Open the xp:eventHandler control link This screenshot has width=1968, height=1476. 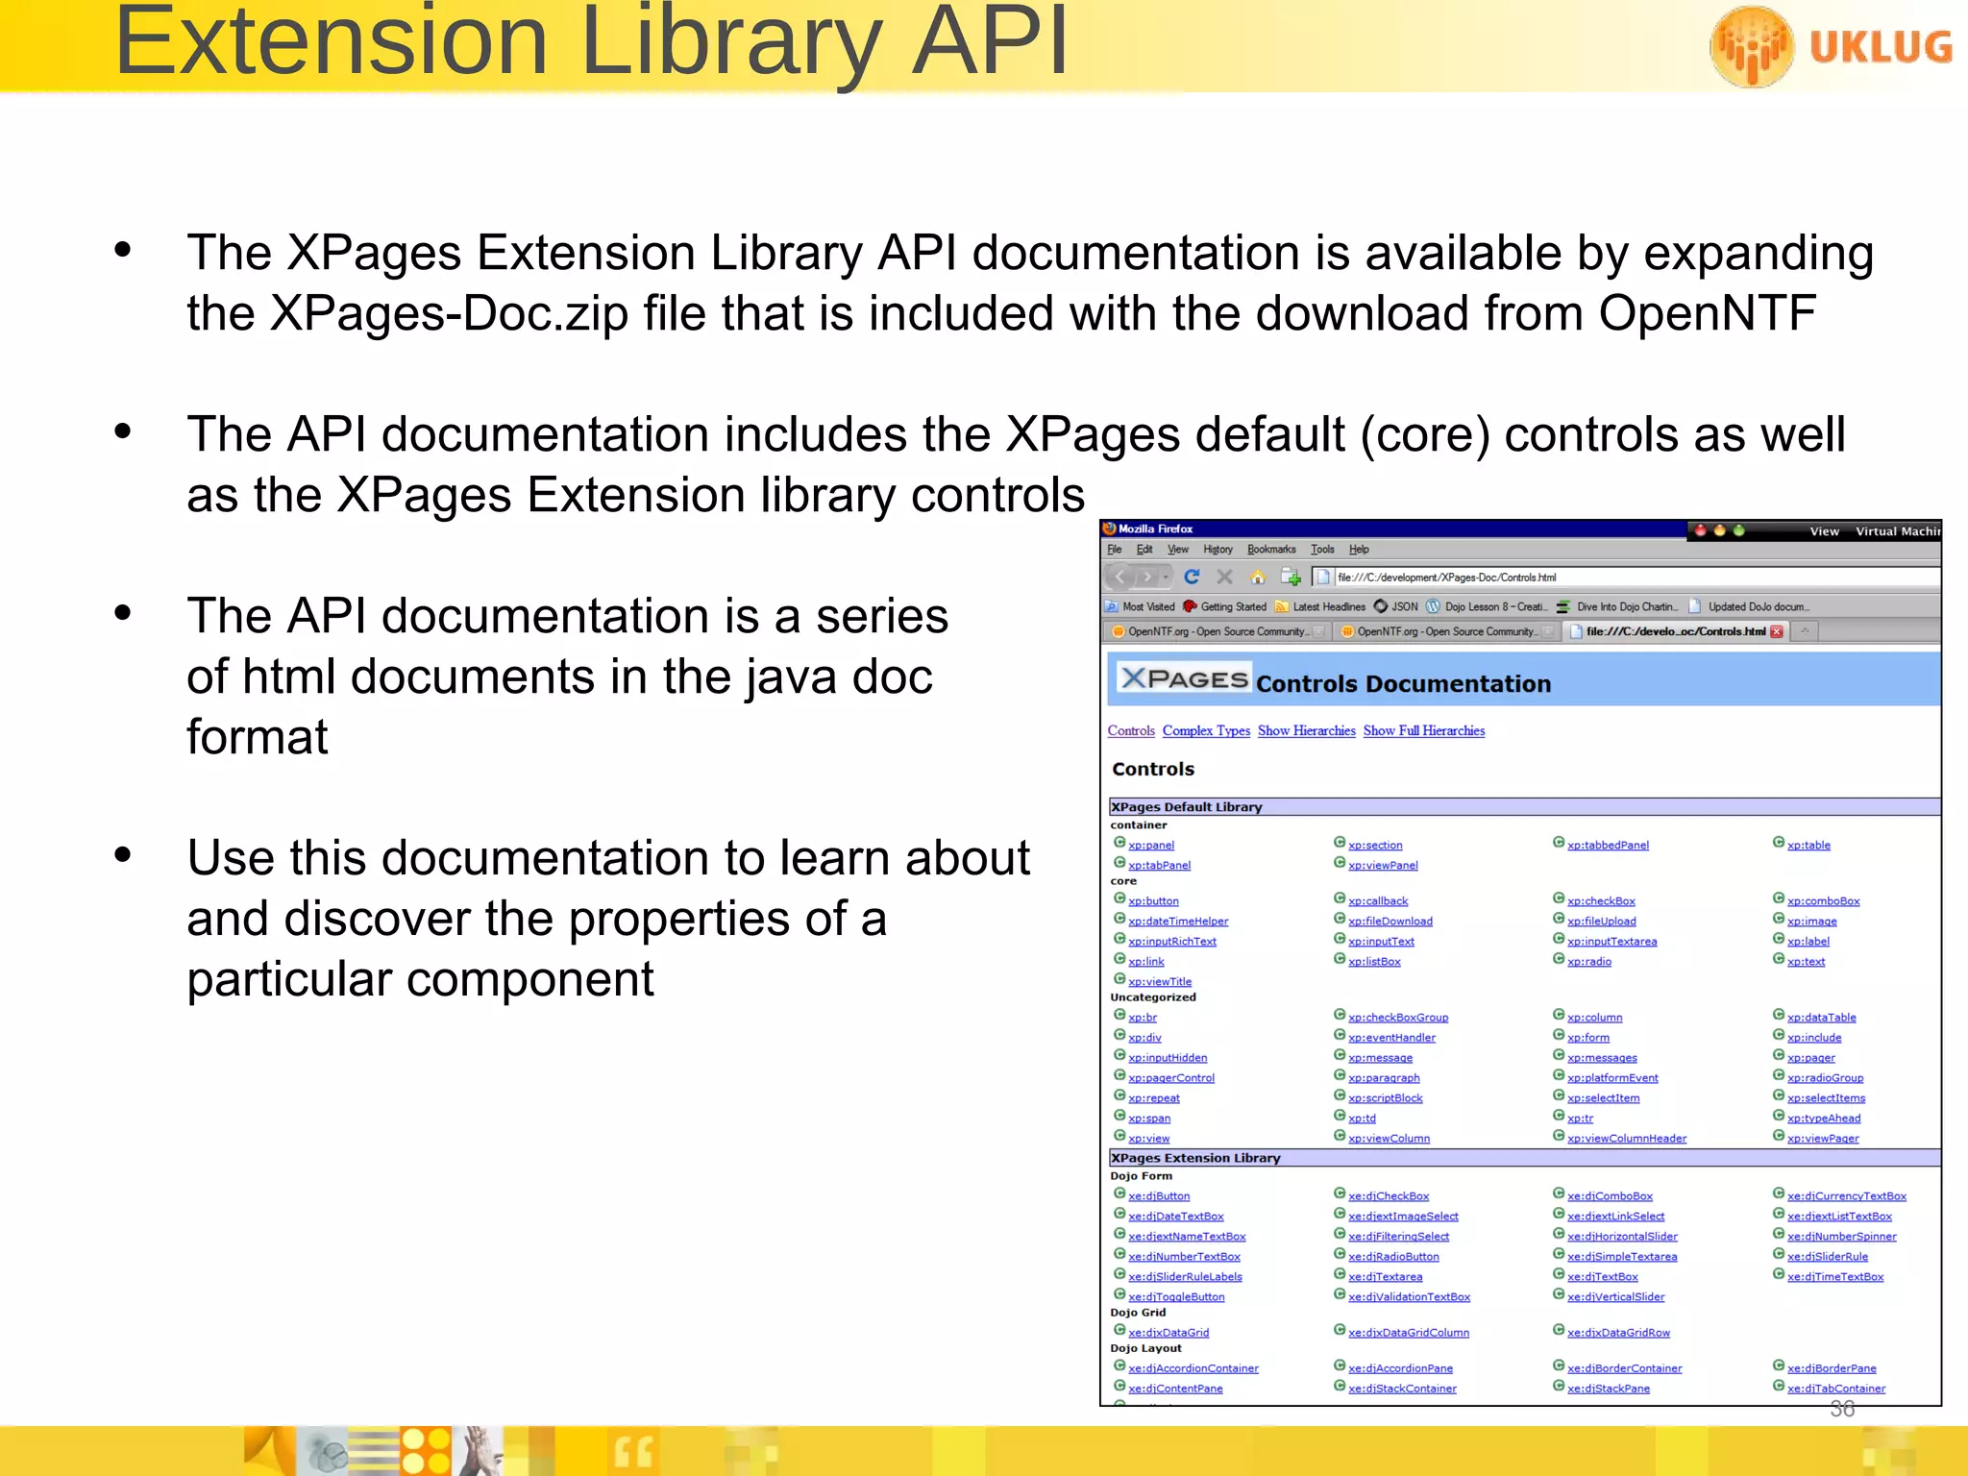(x=1391, y=1038)
